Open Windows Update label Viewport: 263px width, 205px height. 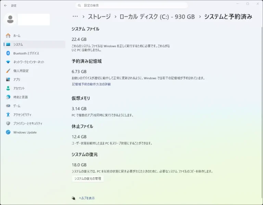point(25,132)
